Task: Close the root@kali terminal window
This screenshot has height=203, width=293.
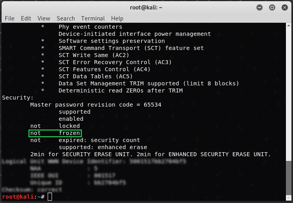Action: point(284,7)
